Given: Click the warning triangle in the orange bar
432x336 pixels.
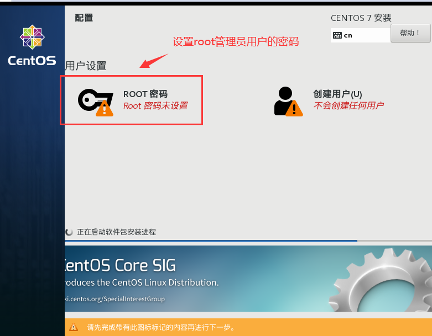Looking at the screenshot, I should pyautogui.click(x=74, y=327).
